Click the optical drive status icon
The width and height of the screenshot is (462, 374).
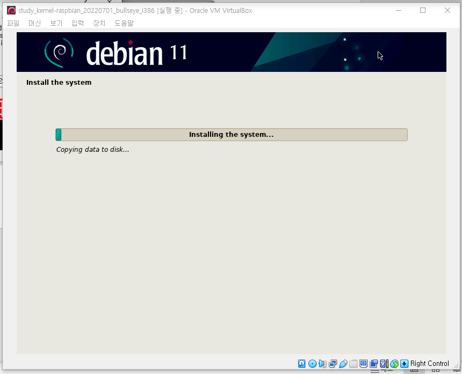(312, 364)
